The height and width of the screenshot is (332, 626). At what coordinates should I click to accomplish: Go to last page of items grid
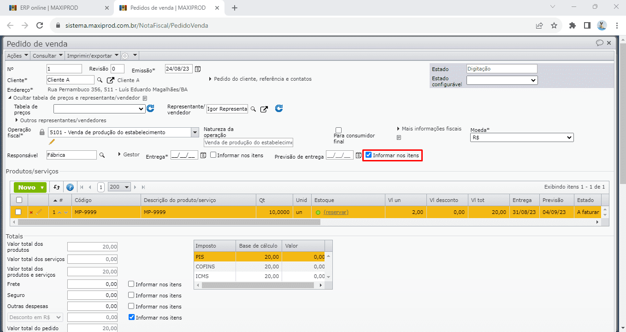pos(143,187)
